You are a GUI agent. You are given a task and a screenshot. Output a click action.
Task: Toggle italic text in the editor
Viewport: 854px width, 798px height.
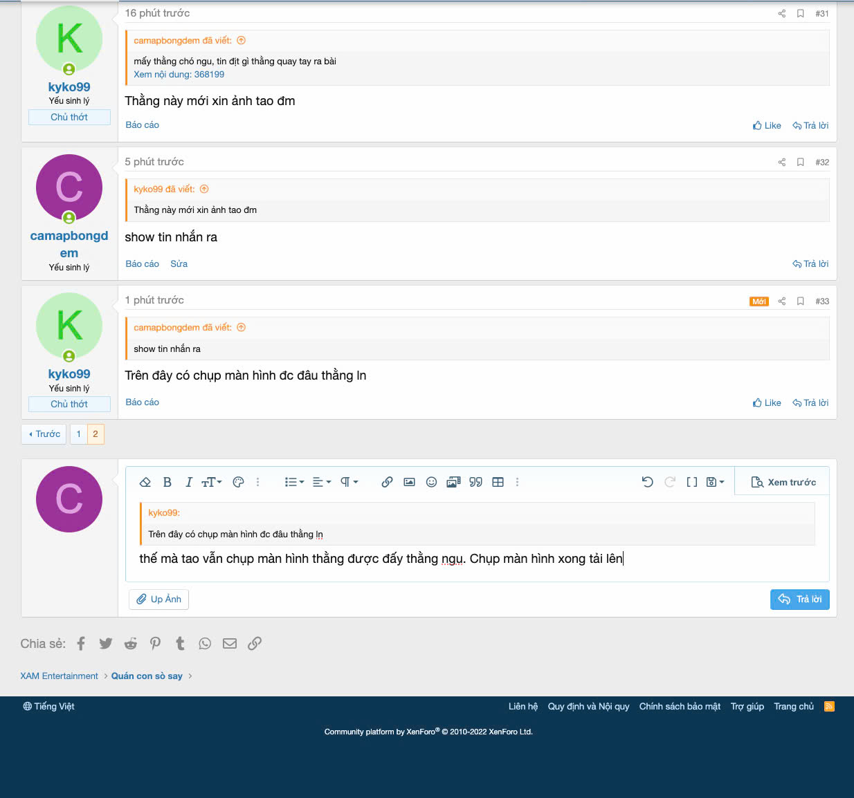(x=188, y=482)
